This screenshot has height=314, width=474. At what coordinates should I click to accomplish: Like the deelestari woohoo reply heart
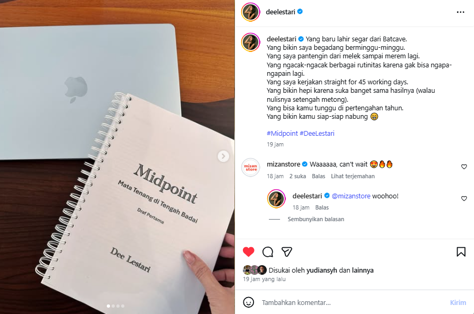464,198
